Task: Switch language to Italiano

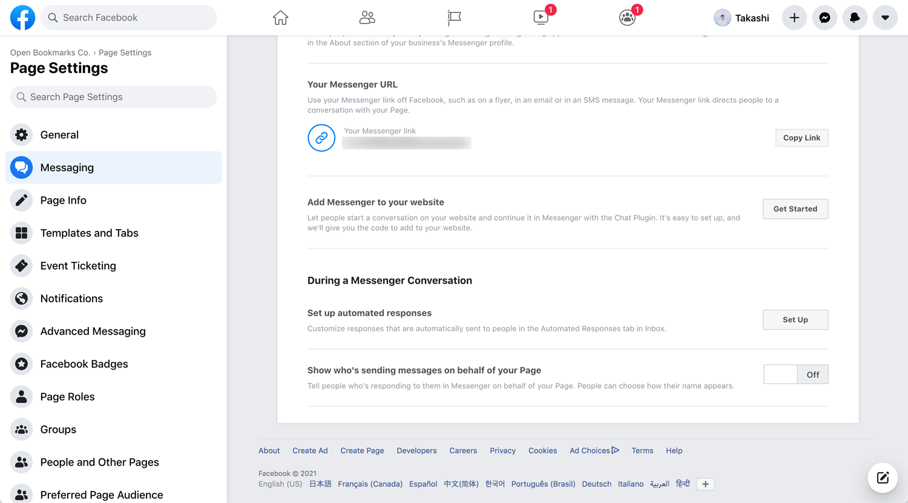Action: point(631,484)
